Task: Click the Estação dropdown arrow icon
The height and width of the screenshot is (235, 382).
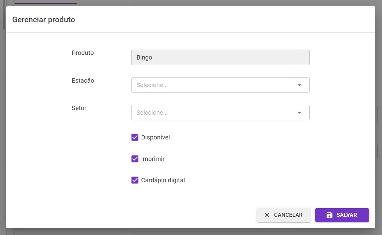Action: tap(299, 85)
